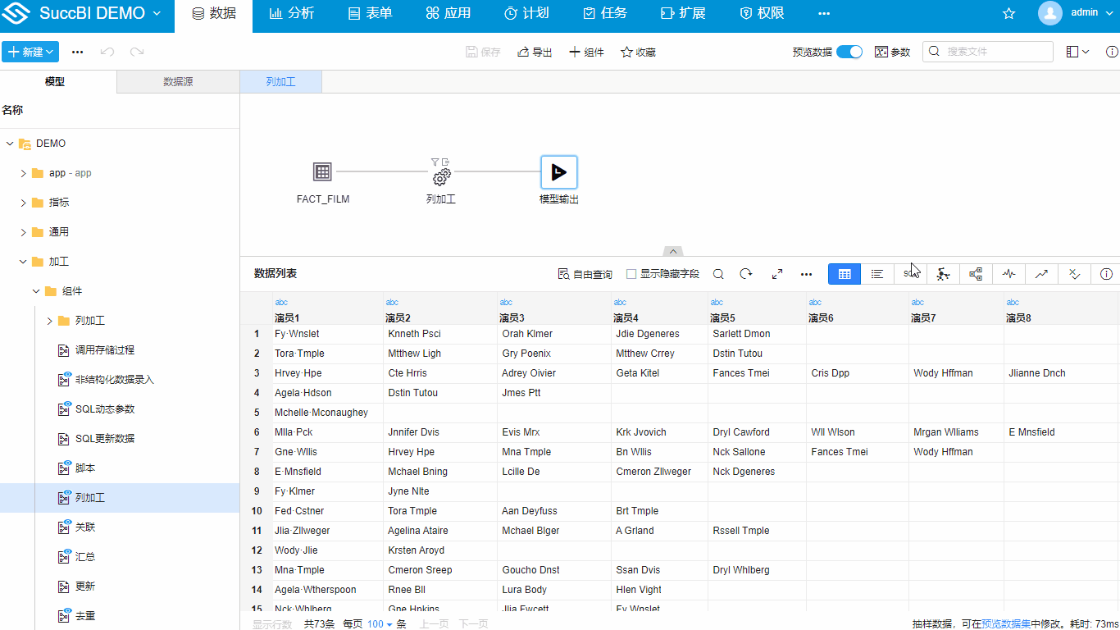
Task: Open the 分析 menu
Action: [292, 12]
